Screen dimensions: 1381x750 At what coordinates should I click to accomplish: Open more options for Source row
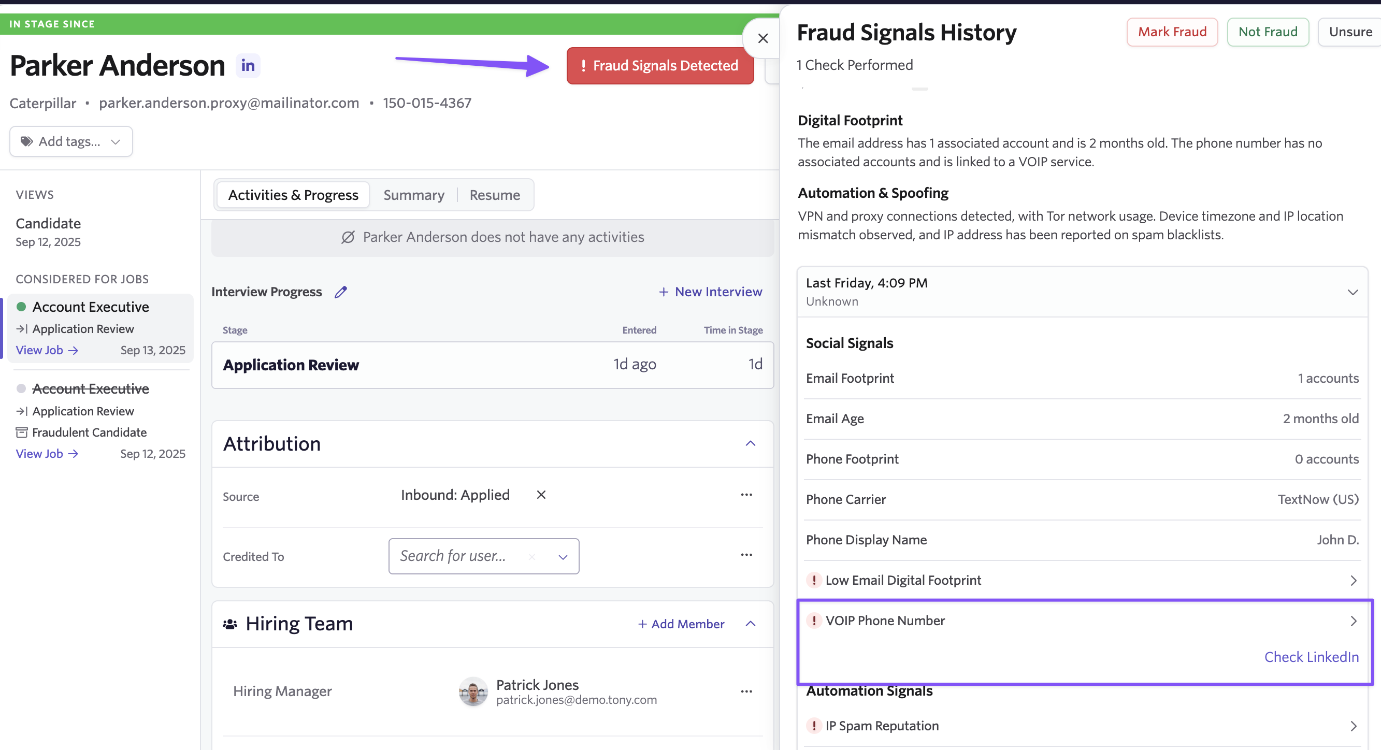[746, 494]
